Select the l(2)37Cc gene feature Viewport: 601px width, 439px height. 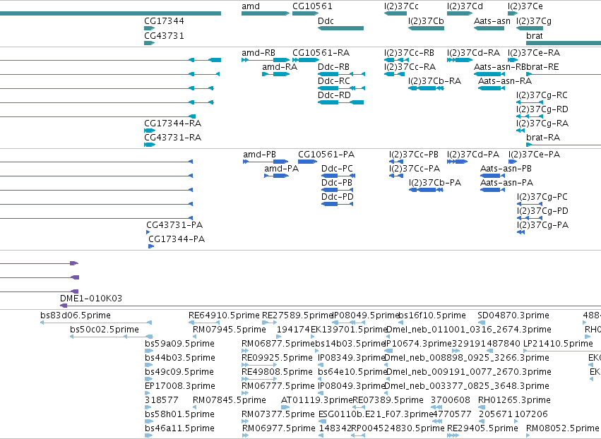click(395, 13)
